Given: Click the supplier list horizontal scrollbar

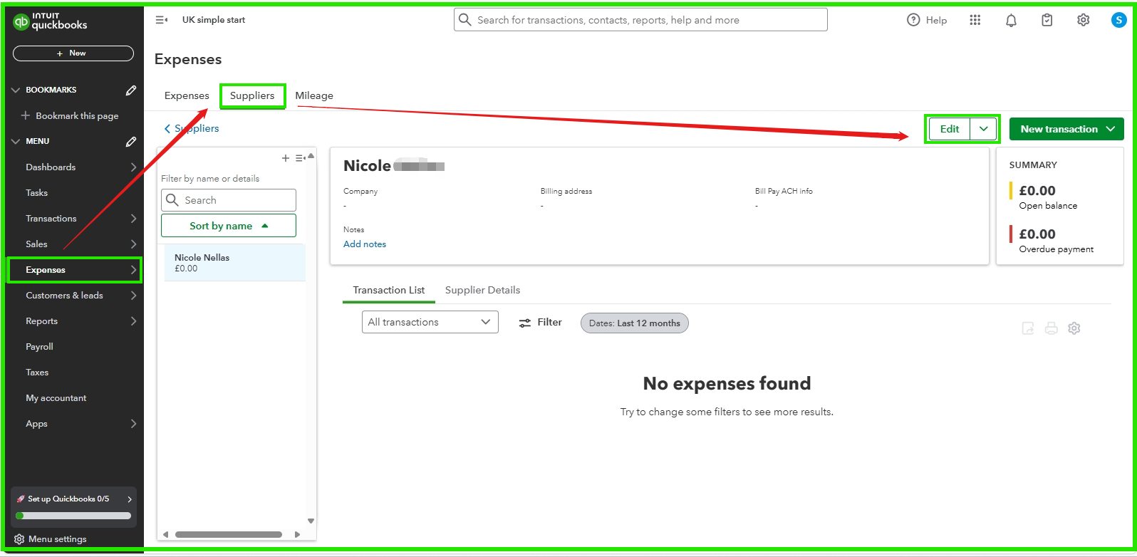Looking at the screenshot, I should point(229,534).
